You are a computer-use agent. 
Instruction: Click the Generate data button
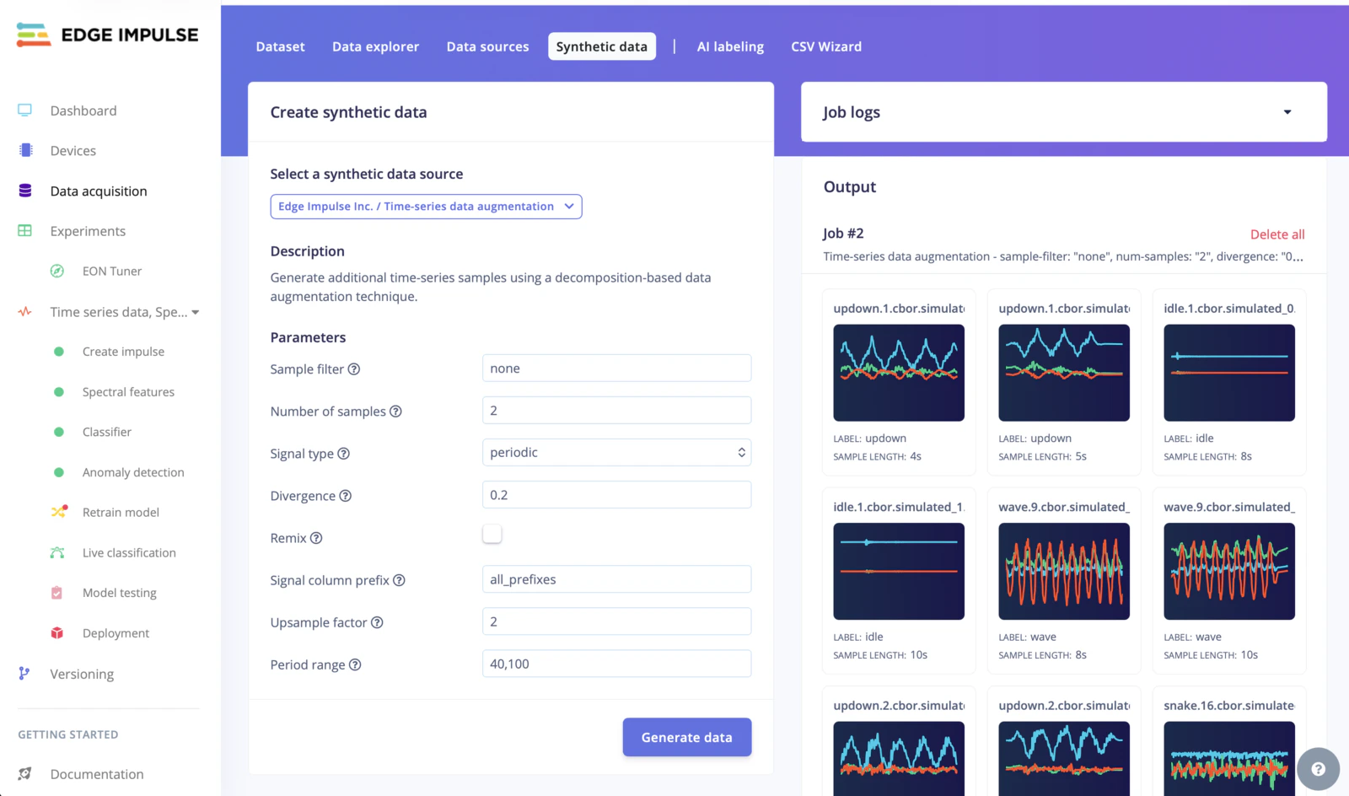(687, 737)
